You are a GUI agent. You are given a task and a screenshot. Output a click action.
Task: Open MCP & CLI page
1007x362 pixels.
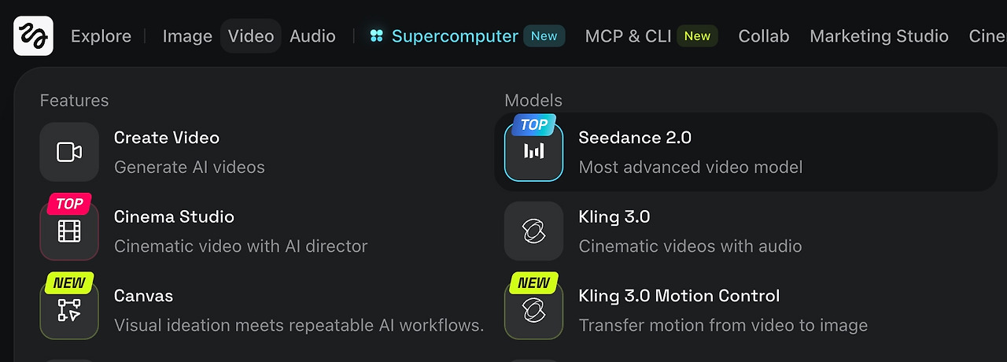pos(627,36)
